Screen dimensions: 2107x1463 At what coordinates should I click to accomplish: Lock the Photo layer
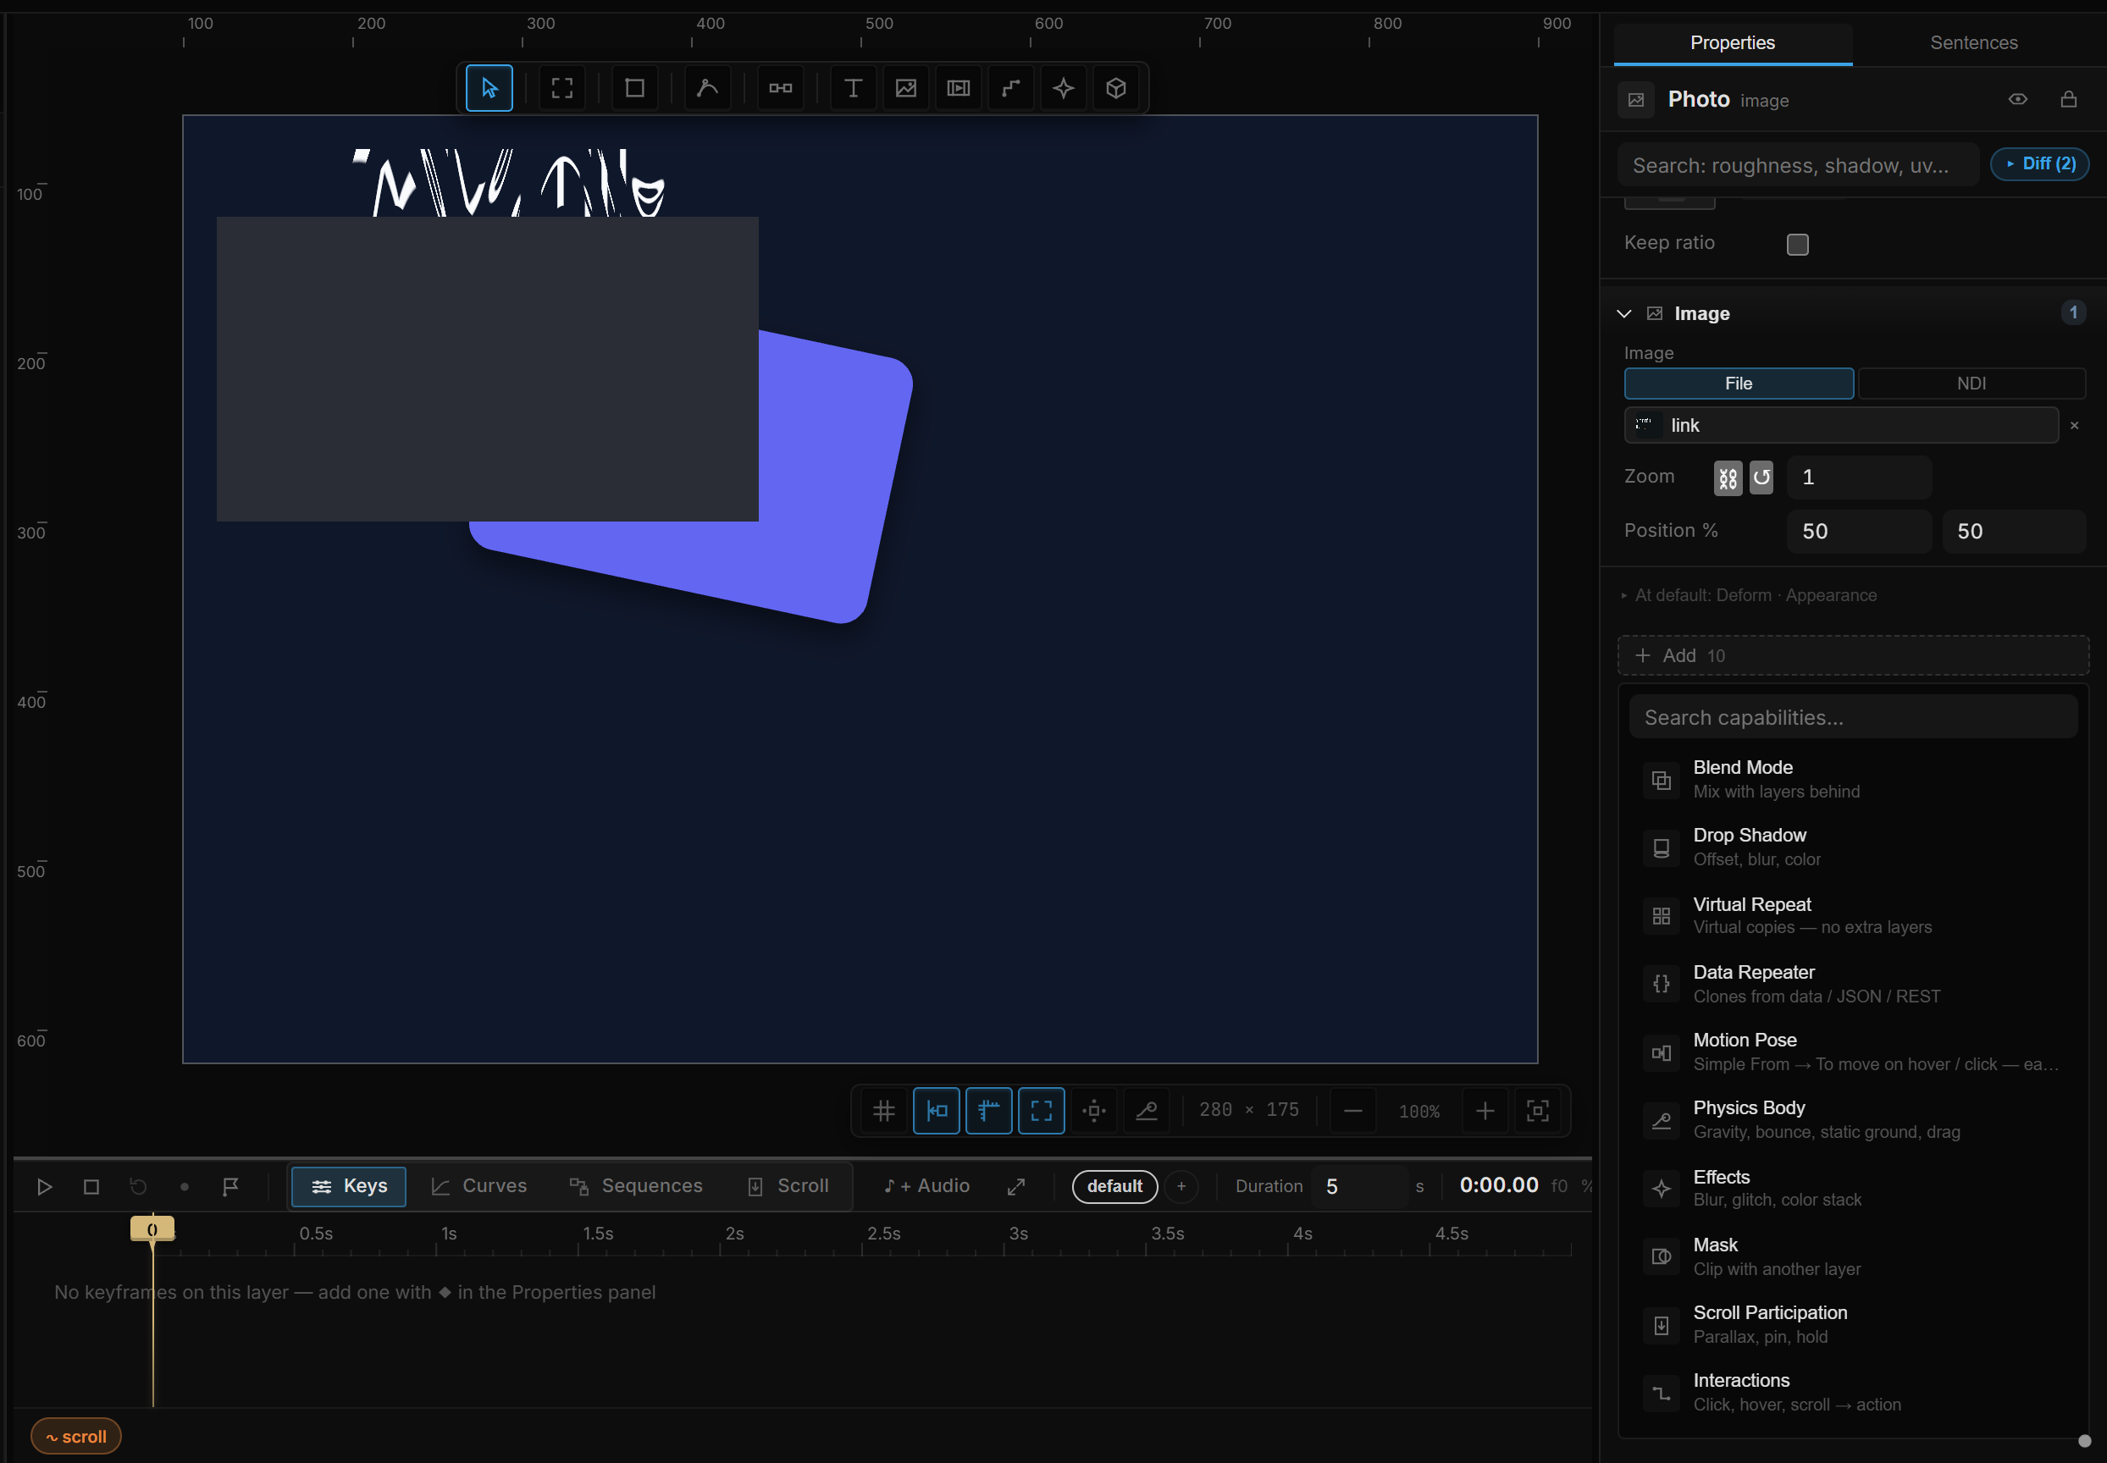click(x=2069, y=99)
